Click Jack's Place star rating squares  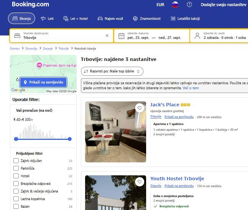(x=185, y=105)
